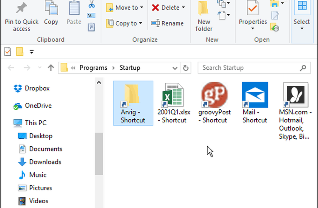Click the Cut scissors icon
Image resolution: width=318 pixels, height=208 pixels.
coord(92,5)
